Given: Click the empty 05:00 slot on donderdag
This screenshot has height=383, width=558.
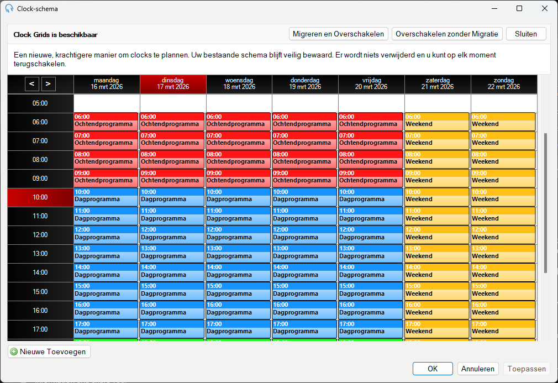Looking at the screenshot, I should [305, 103].
